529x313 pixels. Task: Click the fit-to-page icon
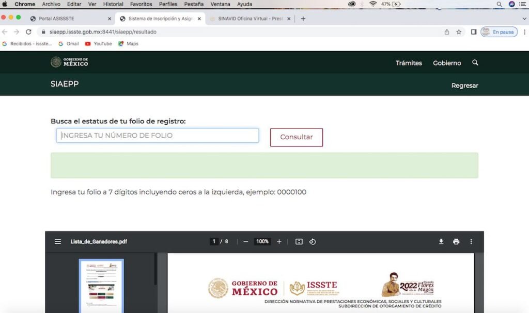[299, 241]
